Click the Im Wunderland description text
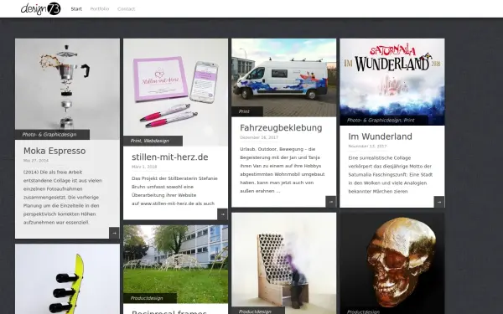503x314 pixels. click(x=391, y=175)
